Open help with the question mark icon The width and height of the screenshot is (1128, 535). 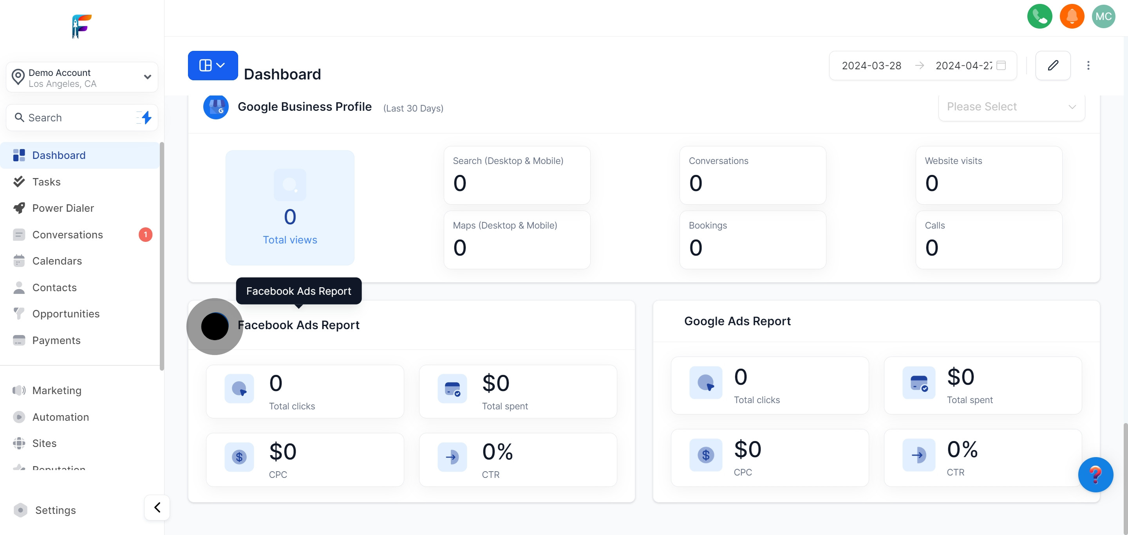(x=1096, y=475)
